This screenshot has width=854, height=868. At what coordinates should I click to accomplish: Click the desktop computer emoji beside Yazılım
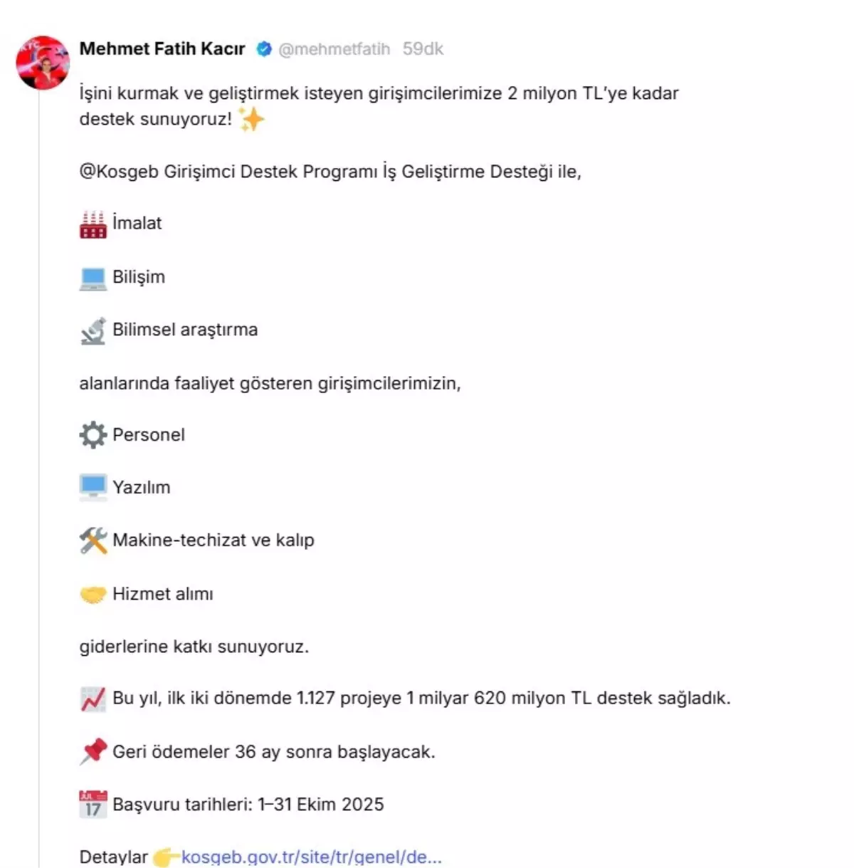click(93, 488)
